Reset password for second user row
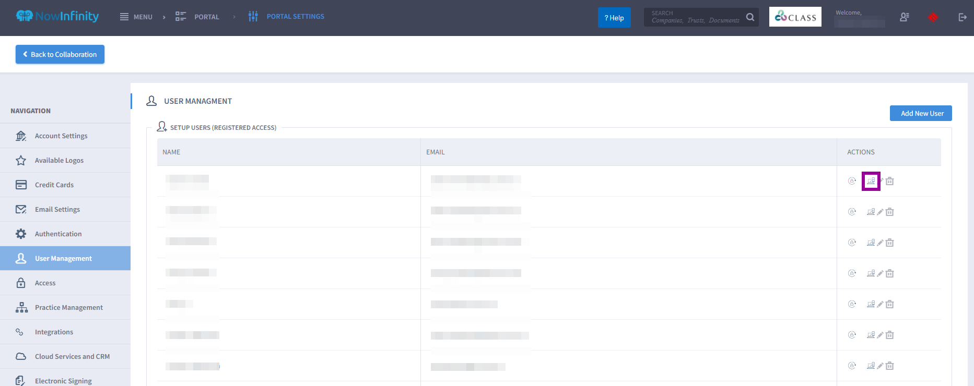 [x=852, y=212]
